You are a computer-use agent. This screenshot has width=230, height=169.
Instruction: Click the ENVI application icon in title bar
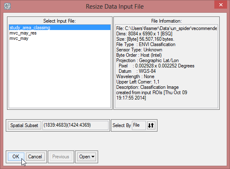[7, 6]
